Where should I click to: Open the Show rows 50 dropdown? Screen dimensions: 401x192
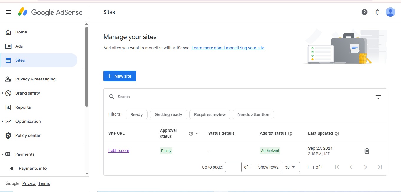pos(291,167)
